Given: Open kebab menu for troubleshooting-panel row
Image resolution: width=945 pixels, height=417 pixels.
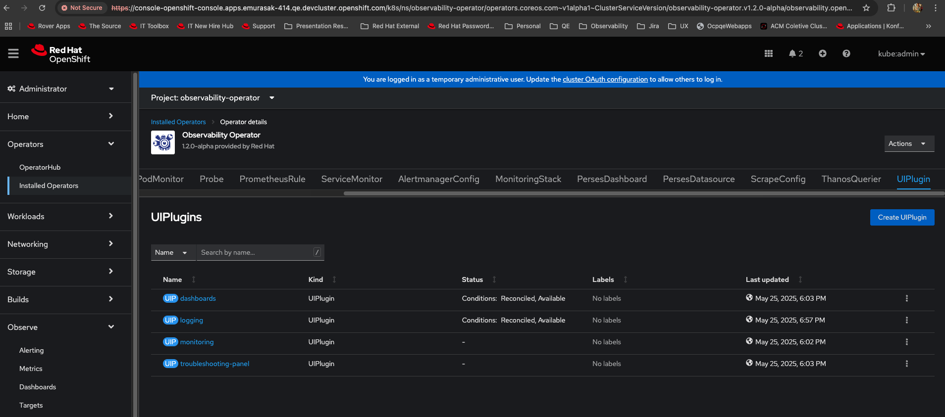Looking at the screenshot, I should pos(906,364).
